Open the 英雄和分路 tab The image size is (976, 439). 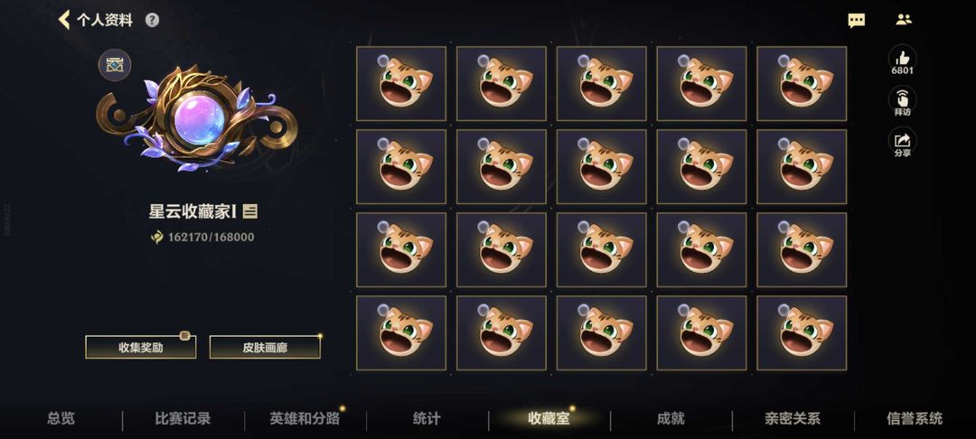(x=305, y=418)
